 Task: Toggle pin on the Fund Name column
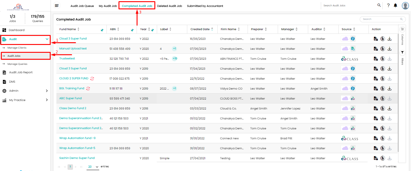click(x=102, y=30)
